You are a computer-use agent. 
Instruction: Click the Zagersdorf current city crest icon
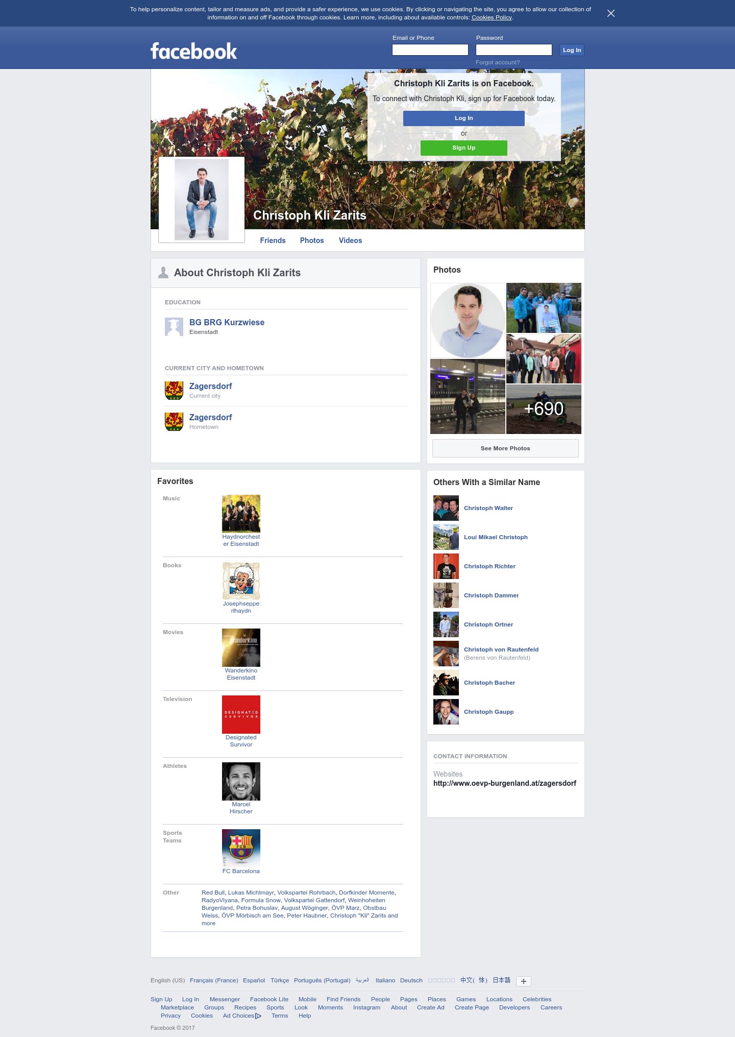coord(174,391)
